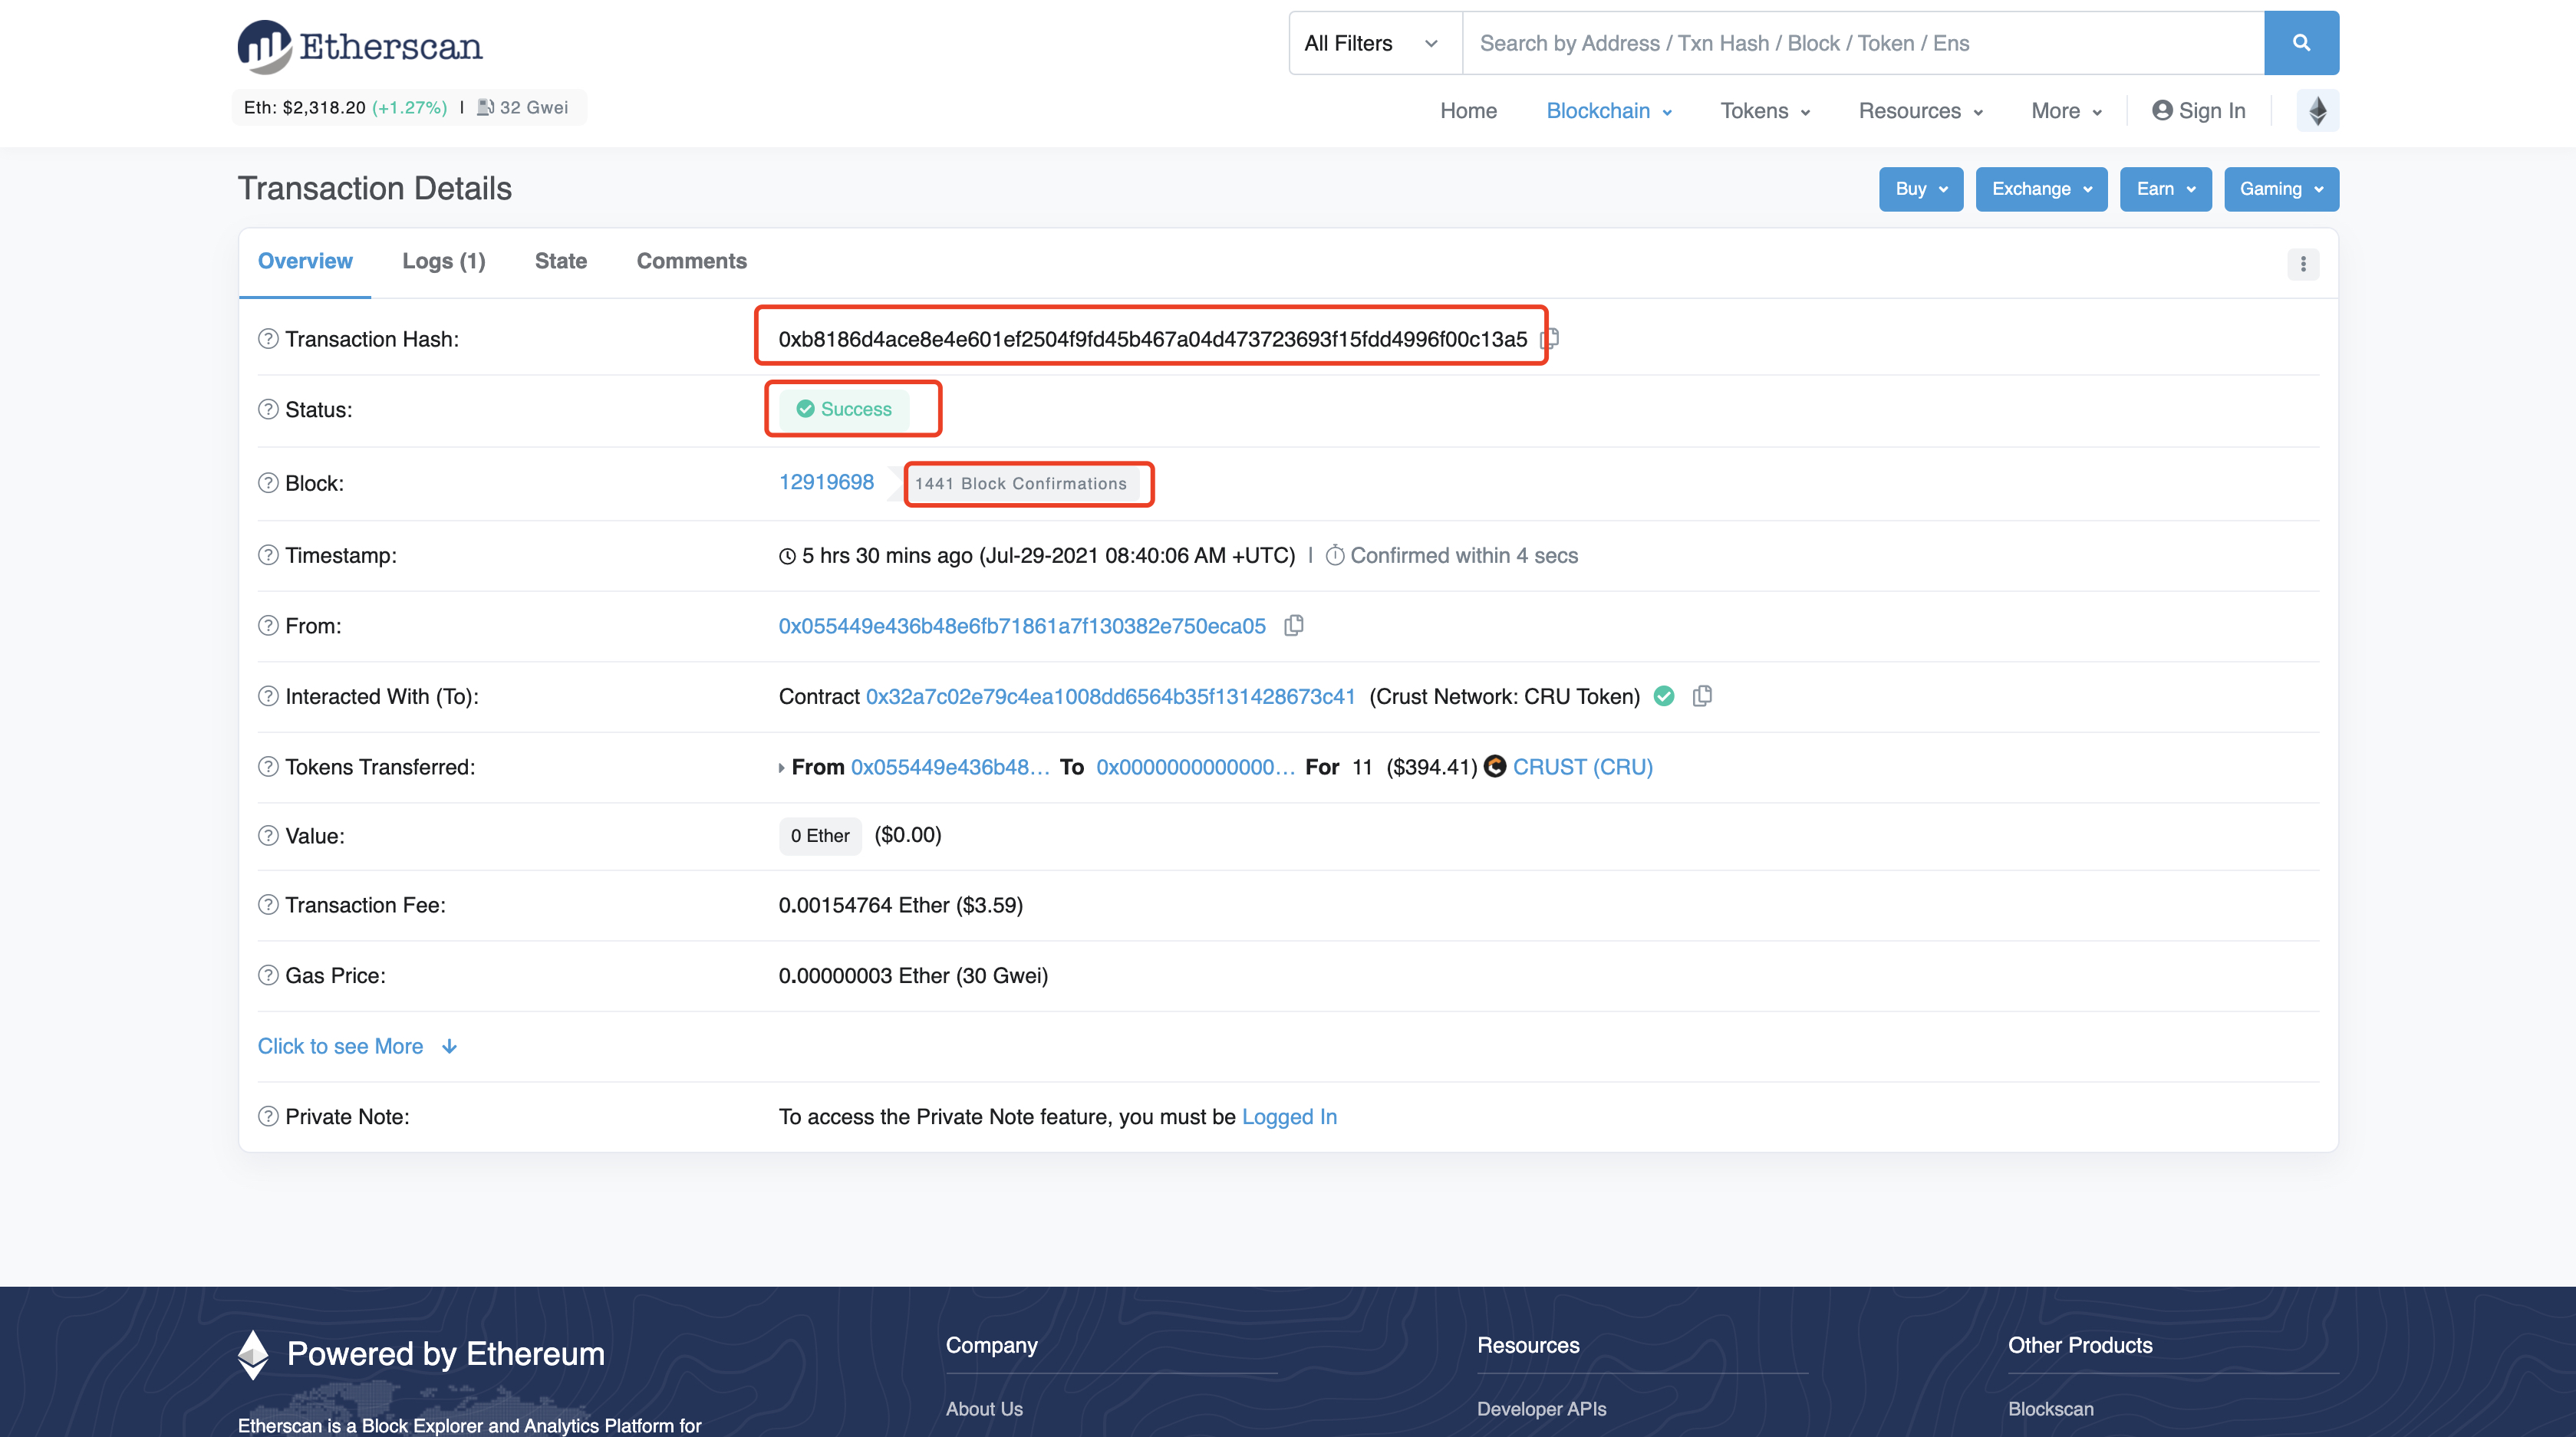Expand the Blockchain menu

pos(1609,111)
